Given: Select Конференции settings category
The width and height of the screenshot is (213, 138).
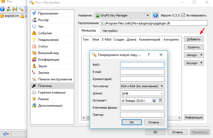Looking at the screenshot, I should coord(52,59).
